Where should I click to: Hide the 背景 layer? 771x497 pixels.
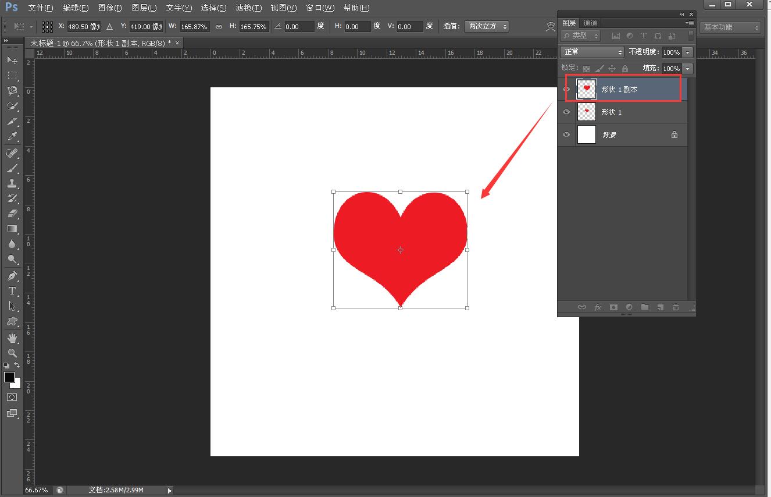pos(566,134)
